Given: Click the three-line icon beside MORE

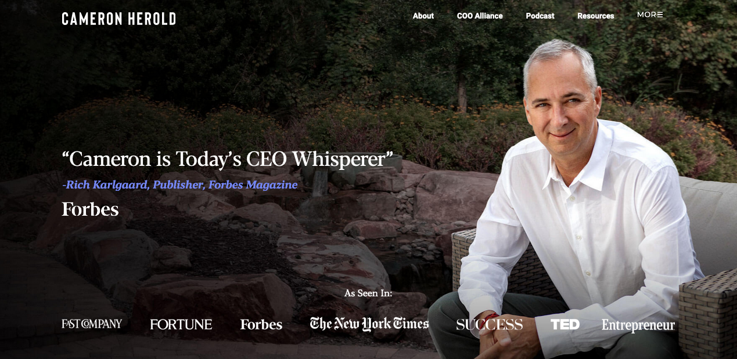Looking at the screenshot, I should click(660, 14).
